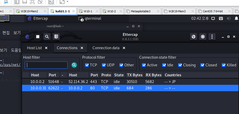Open the MITM globe menu in Ettercap
This screenshot has height=114, width=239.
(x=194, y=37)
